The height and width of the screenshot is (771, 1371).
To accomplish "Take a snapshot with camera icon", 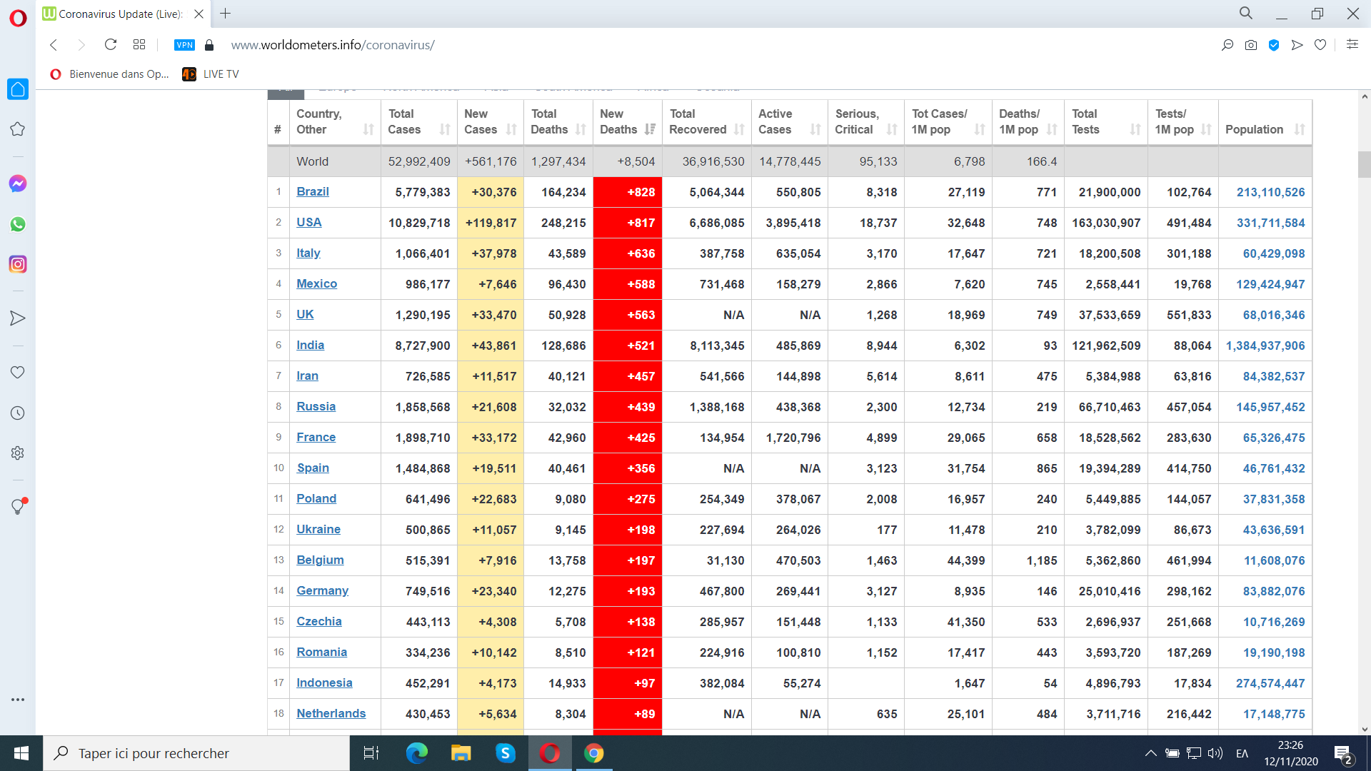I will (1251, 45).
